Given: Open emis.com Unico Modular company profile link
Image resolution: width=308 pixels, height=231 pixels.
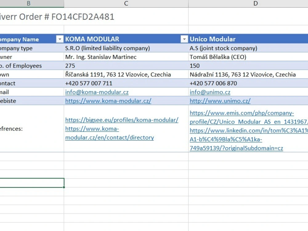Looking at the screenshot, I should [x=249, y=117].
